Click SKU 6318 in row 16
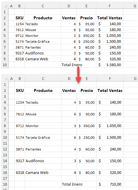Screen dimensions: 138x190 pos(20,172)
